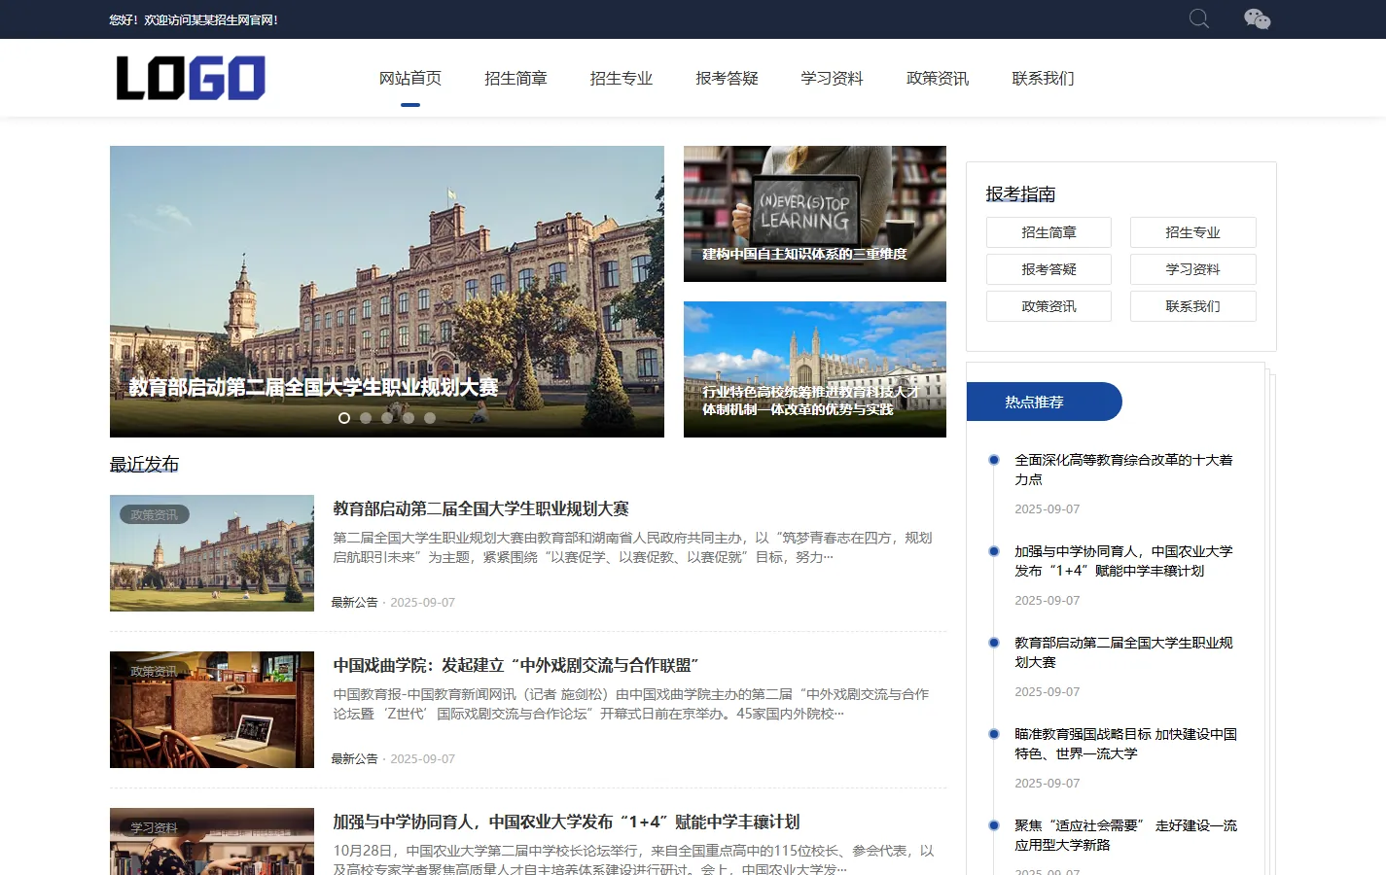Open hot article 聚焦“适应社会需要”
Screen dimensions: 1386x875
(1125, 835)
